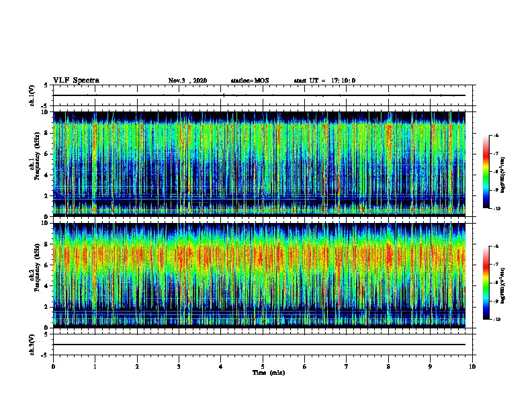This screenshot has height=411, width=532.
Task: Click the ch.1 spectrogram plot area
Action: 259,164
